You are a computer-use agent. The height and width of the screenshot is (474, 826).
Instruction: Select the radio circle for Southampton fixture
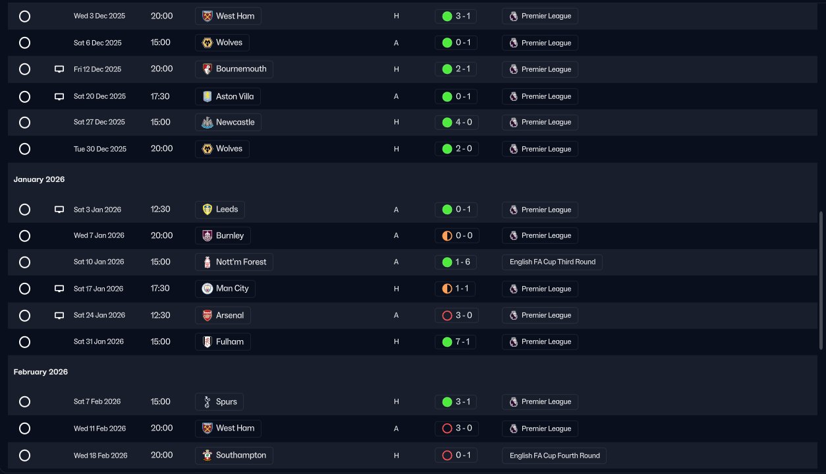[24, 455]
